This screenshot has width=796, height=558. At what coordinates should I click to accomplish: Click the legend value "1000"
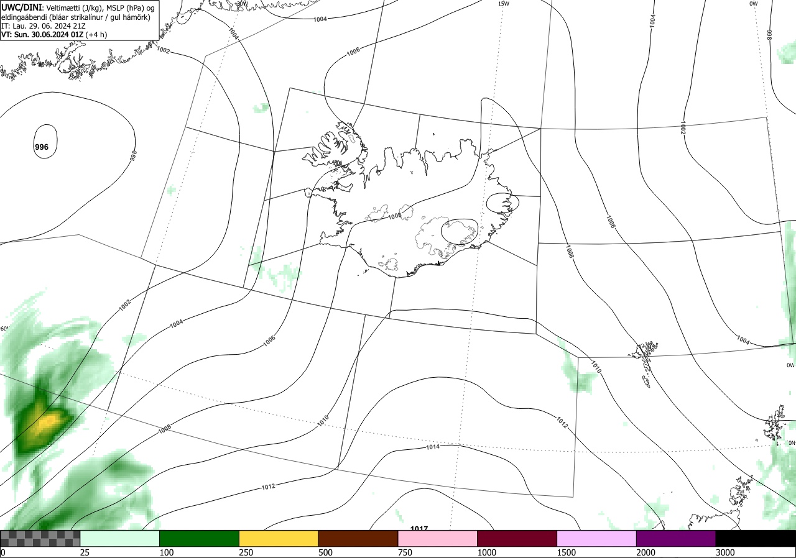[487, 552]
